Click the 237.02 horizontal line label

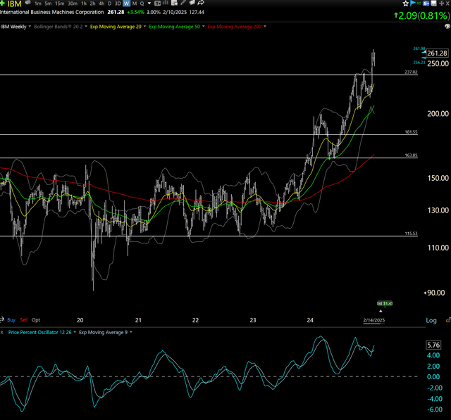411,72
